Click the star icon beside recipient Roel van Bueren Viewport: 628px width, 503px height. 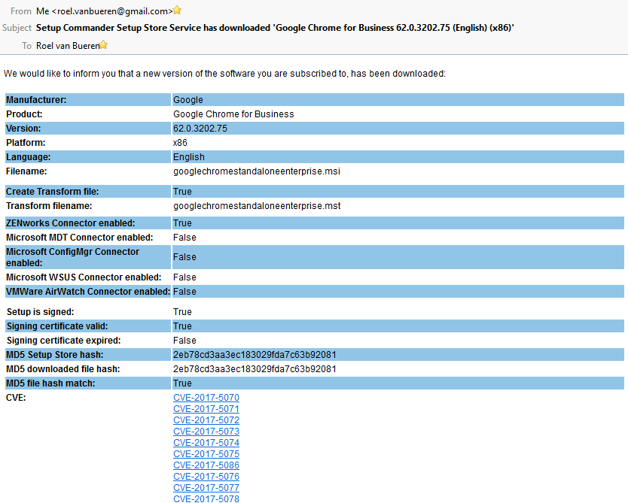103,45
